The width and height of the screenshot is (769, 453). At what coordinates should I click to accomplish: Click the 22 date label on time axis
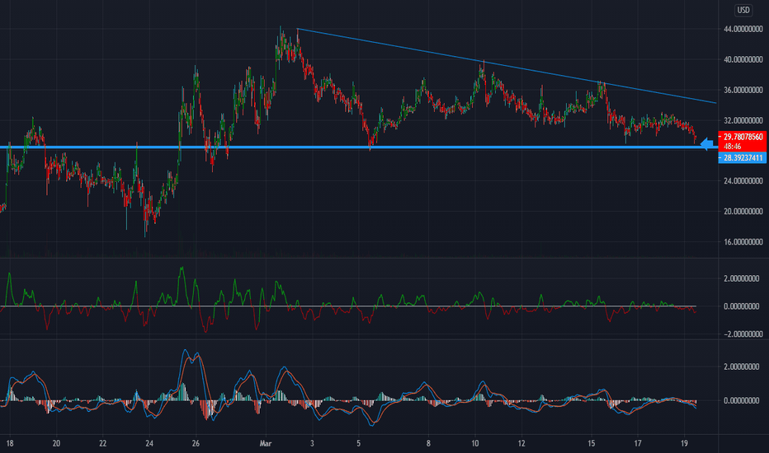(x=103, y=444)
